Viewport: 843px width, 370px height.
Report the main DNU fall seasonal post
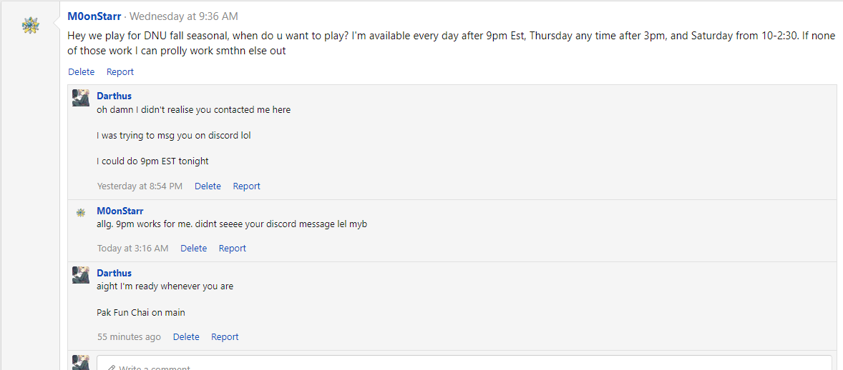(x=120, y=71)
